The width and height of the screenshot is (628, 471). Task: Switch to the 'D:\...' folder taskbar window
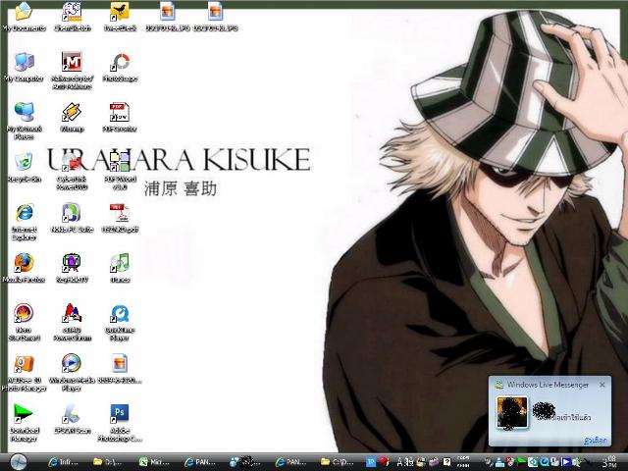coord(108,462)
